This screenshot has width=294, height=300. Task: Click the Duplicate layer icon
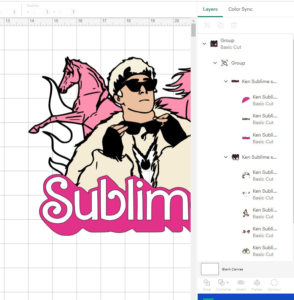point(220,25)
